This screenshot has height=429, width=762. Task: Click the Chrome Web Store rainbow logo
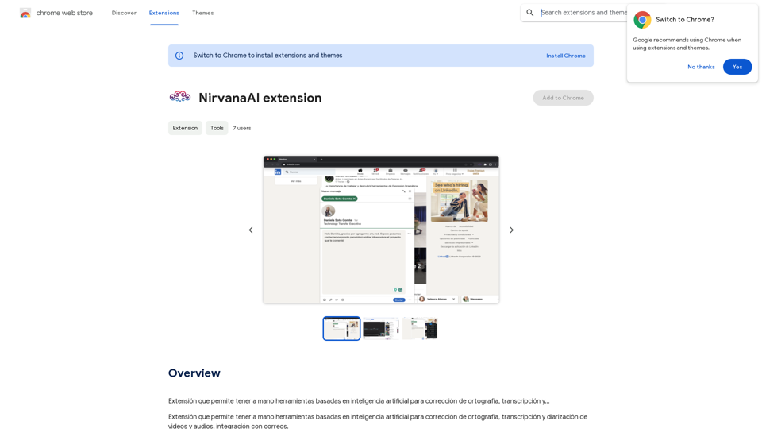pos(25,14)
